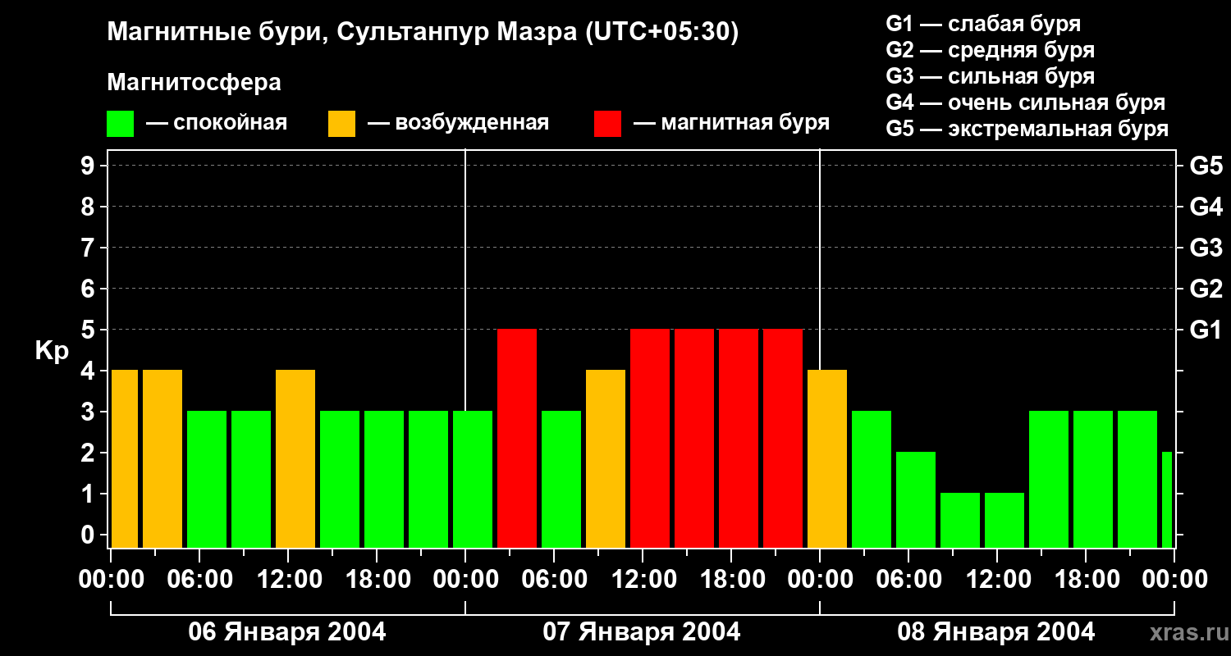Click the "G3 — сильная буря" line

tap(991, 76)
